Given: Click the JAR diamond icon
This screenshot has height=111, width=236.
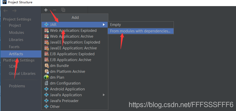Looking at the screenshot, I should tap(46, 25).
